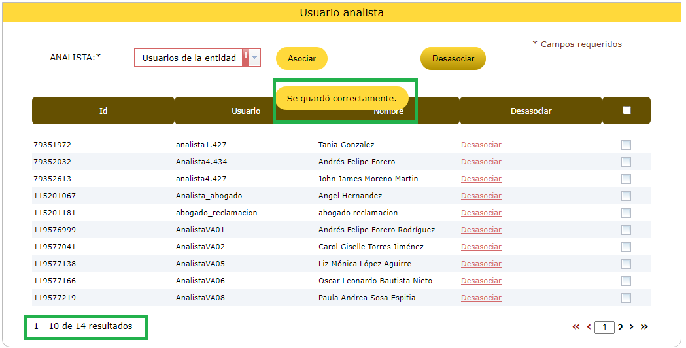The image size is (686, 348).
Task: Click the current page number input box
Action: click(605, 327)
